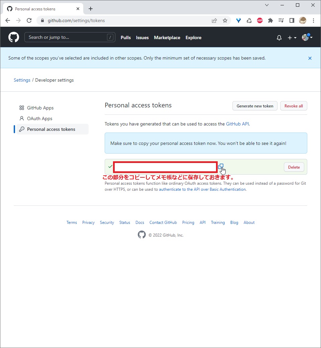
Task: Reload the page with refresh icon
Action: coord(29,20)
